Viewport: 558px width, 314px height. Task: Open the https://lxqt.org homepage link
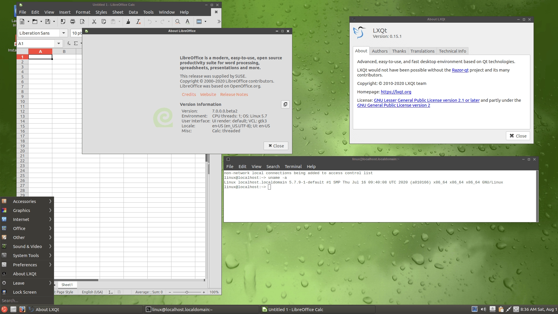[x=396, y=92]
